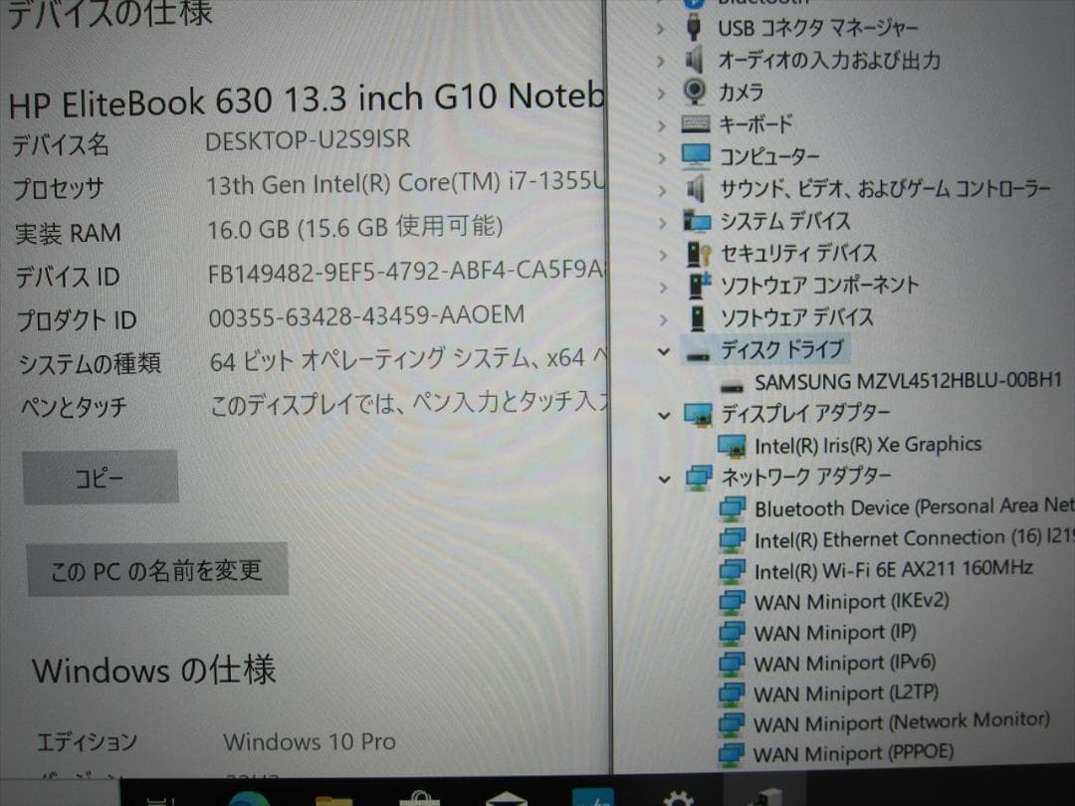Screen dimensions: 1075x806
Task: Open Mail envelope in the taskbar
Action: click(506, 798)
